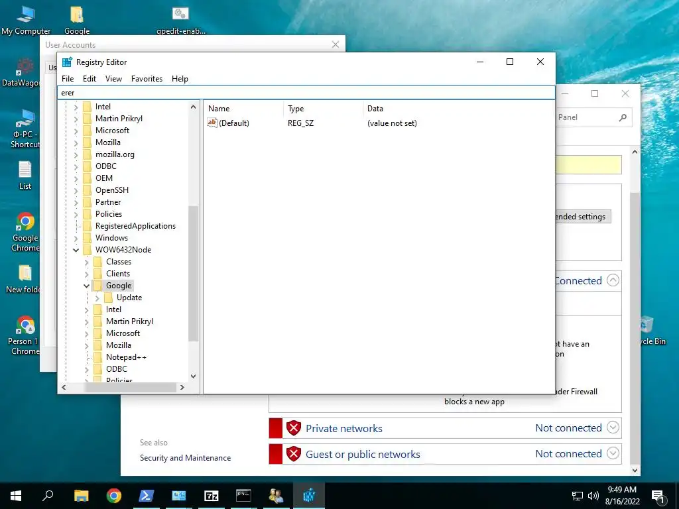Click the registry address bar containing 'erer'
This screenshot has height=509, width=679.
pos(306,93)
